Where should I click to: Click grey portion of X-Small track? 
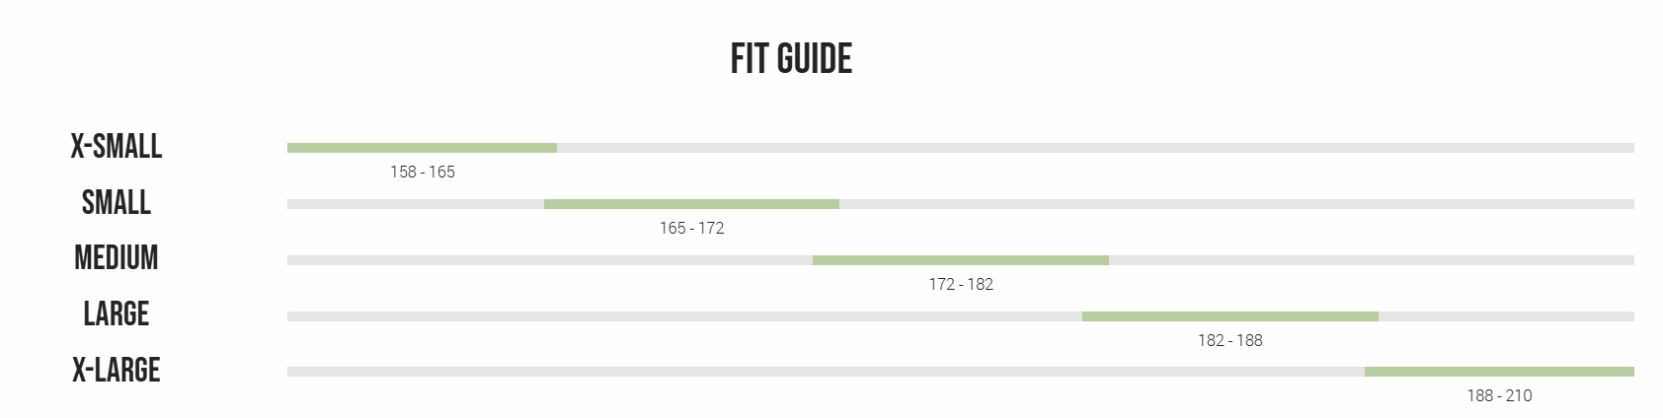tap(1095, 148)
